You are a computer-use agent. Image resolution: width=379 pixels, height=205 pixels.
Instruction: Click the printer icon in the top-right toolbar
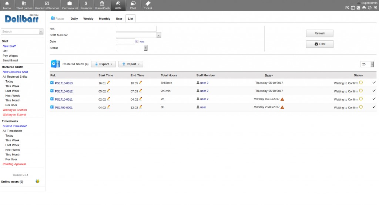[x=364, y=8]
